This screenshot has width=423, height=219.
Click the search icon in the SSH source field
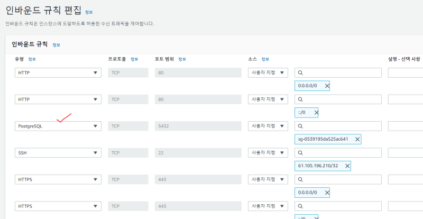point(300,153)
